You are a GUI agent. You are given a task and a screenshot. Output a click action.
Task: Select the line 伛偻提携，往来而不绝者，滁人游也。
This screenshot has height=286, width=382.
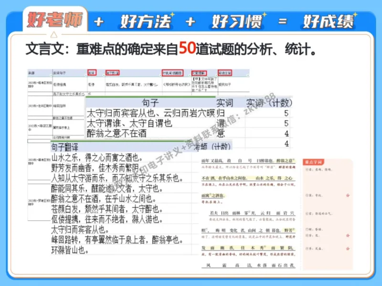[107, 219]
